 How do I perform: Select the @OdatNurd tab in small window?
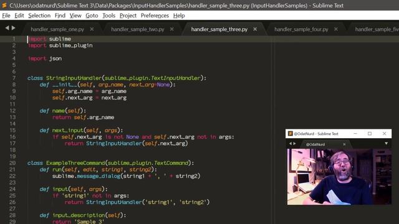pos(315,144)
